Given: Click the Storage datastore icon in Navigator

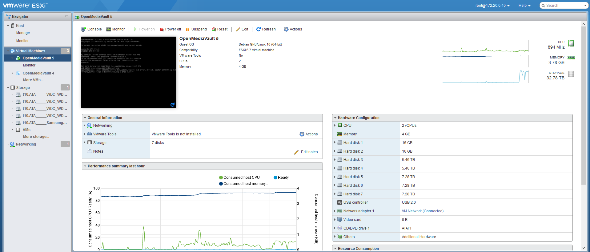Looking at the screenshot, I should click(13, 88).
